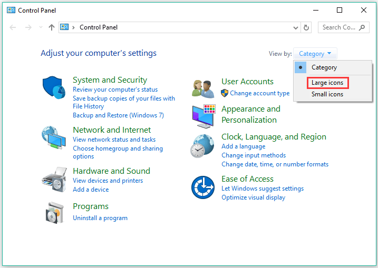Open User Accounts
The width and height of the screenshot is (378, 268).
[247, 82]
